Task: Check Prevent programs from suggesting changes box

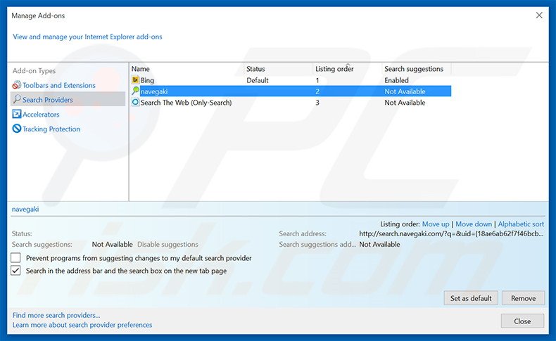Action: (x=15, y=258)
